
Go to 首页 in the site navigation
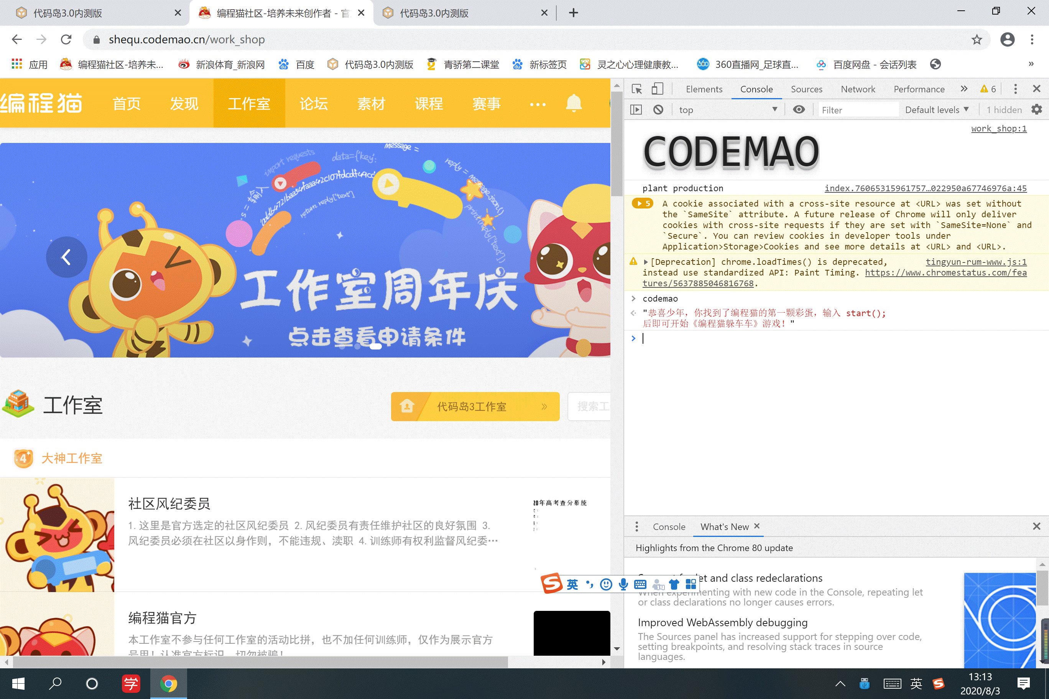[x=127, y=104]
